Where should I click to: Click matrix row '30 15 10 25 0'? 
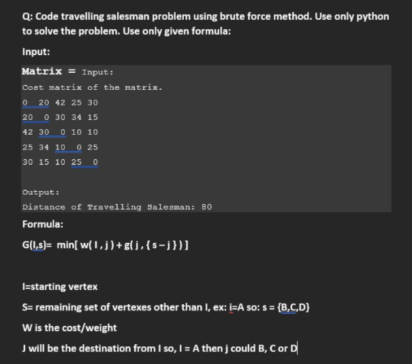click(60, 162)
